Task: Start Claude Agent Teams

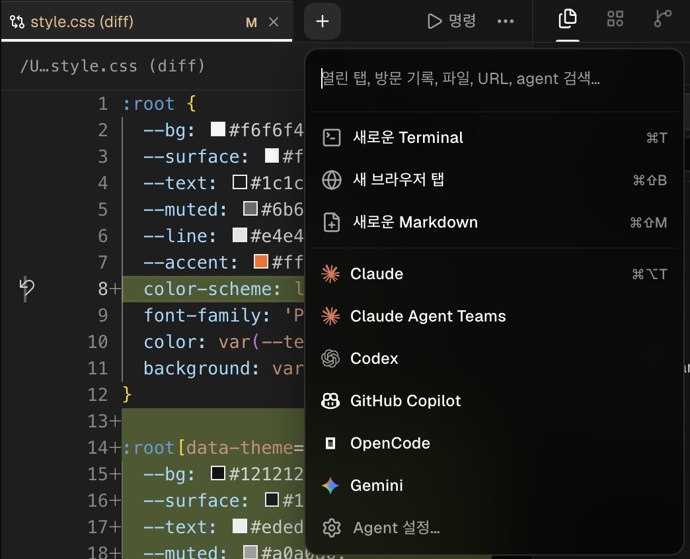Action: coord(494,316)
